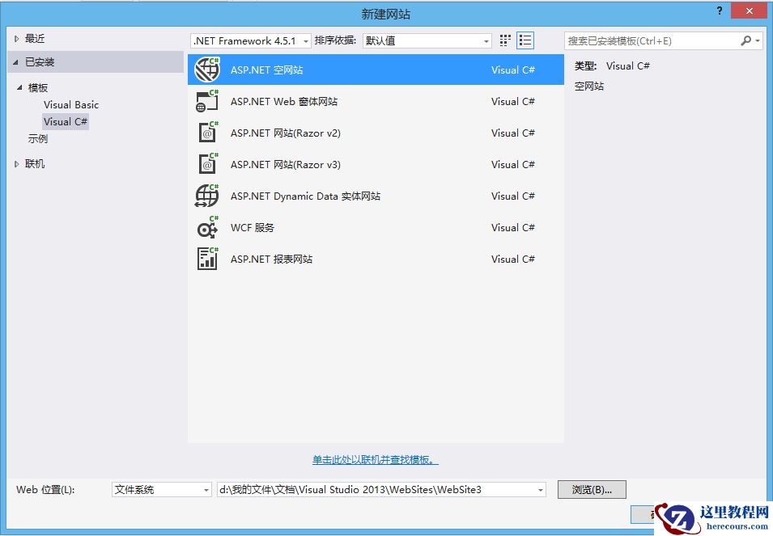Open the 排序依据 默认值 dropdown
The width and height of the screenshot is (773, 536).
tap(427, 41)
